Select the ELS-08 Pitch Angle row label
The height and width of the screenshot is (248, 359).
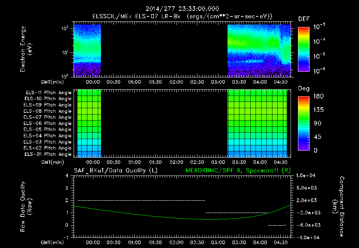pyautogui.click(x=47, y=111)
